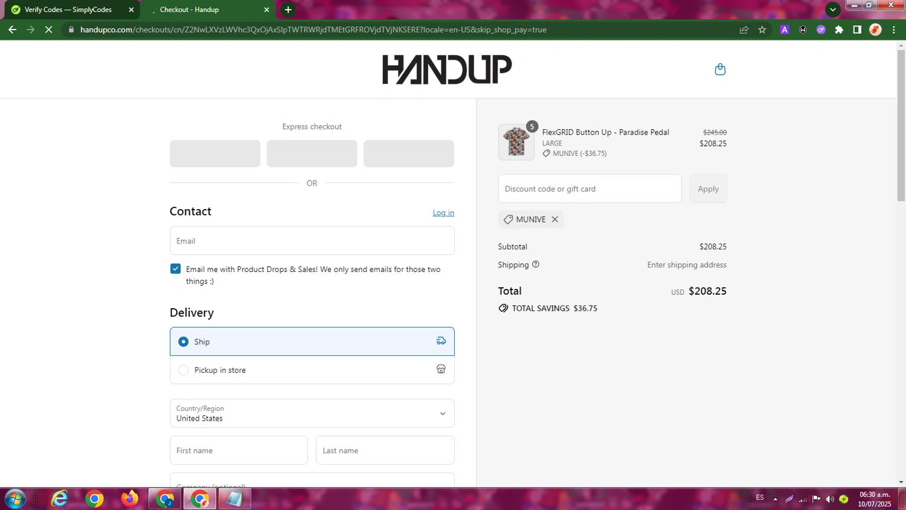Click the page vertical scrollbar

click(x=901, y=127)
